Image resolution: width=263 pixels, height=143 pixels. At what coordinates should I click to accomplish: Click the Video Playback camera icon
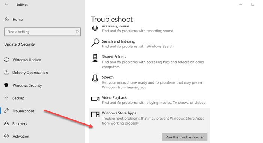pos(95,99)
